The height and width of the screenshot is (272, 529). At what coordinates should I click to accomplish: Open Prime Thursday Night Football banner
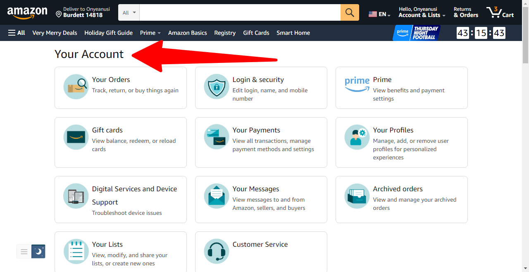pos(416,33)
